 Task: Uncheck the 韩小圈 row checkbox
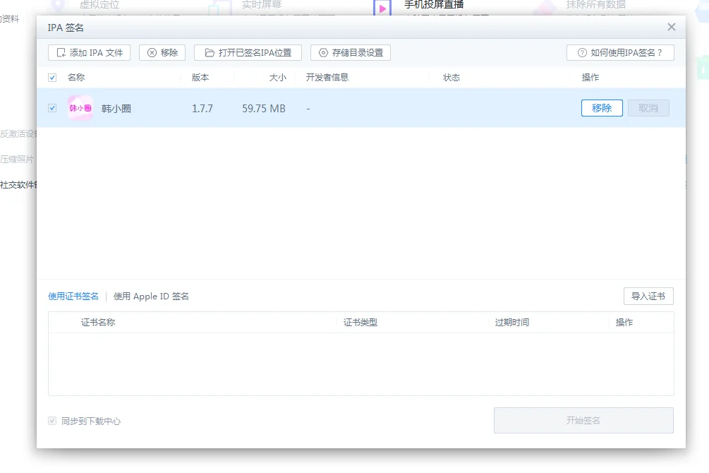tap(51, 108)
